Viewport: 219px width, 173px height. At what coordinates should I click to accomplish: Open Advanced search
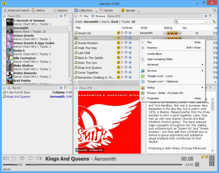click(x=17, y=10)
